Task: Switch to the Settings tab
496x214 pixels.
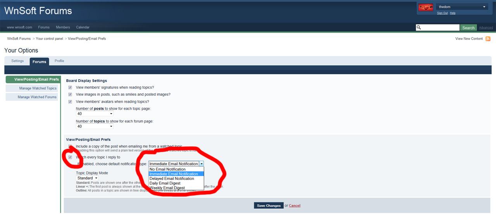Action: [17, 61]
